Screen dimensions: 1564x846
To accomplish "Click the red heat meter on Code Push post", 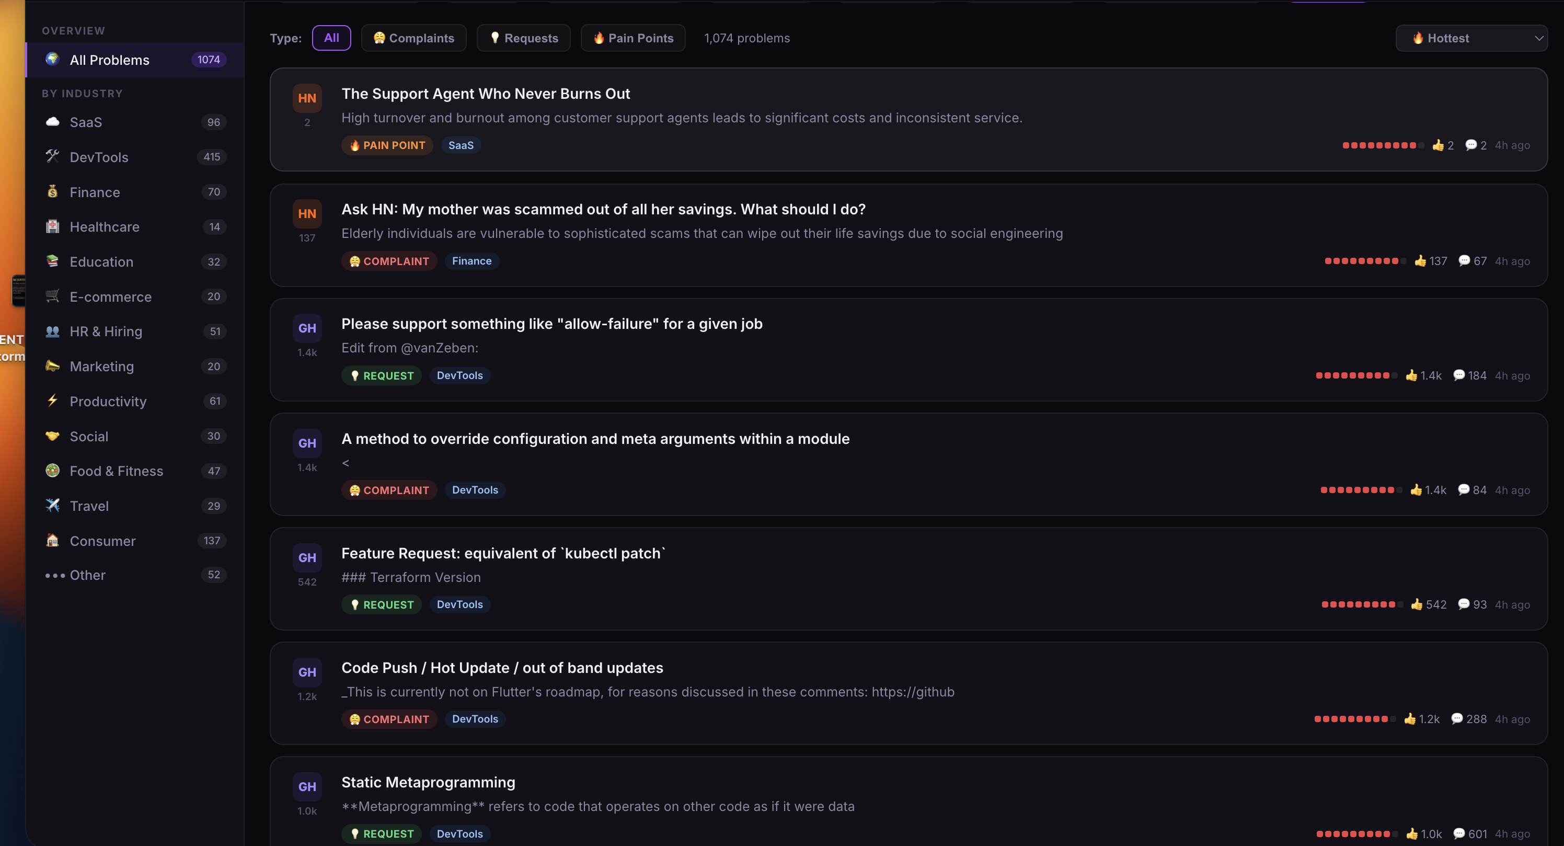I will (1354, 719).
